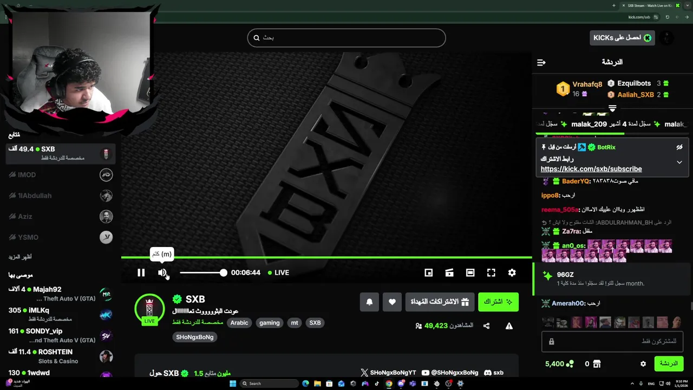Jump to LIVE in the player
693x390 pixels.
click(x=279, y=272)
